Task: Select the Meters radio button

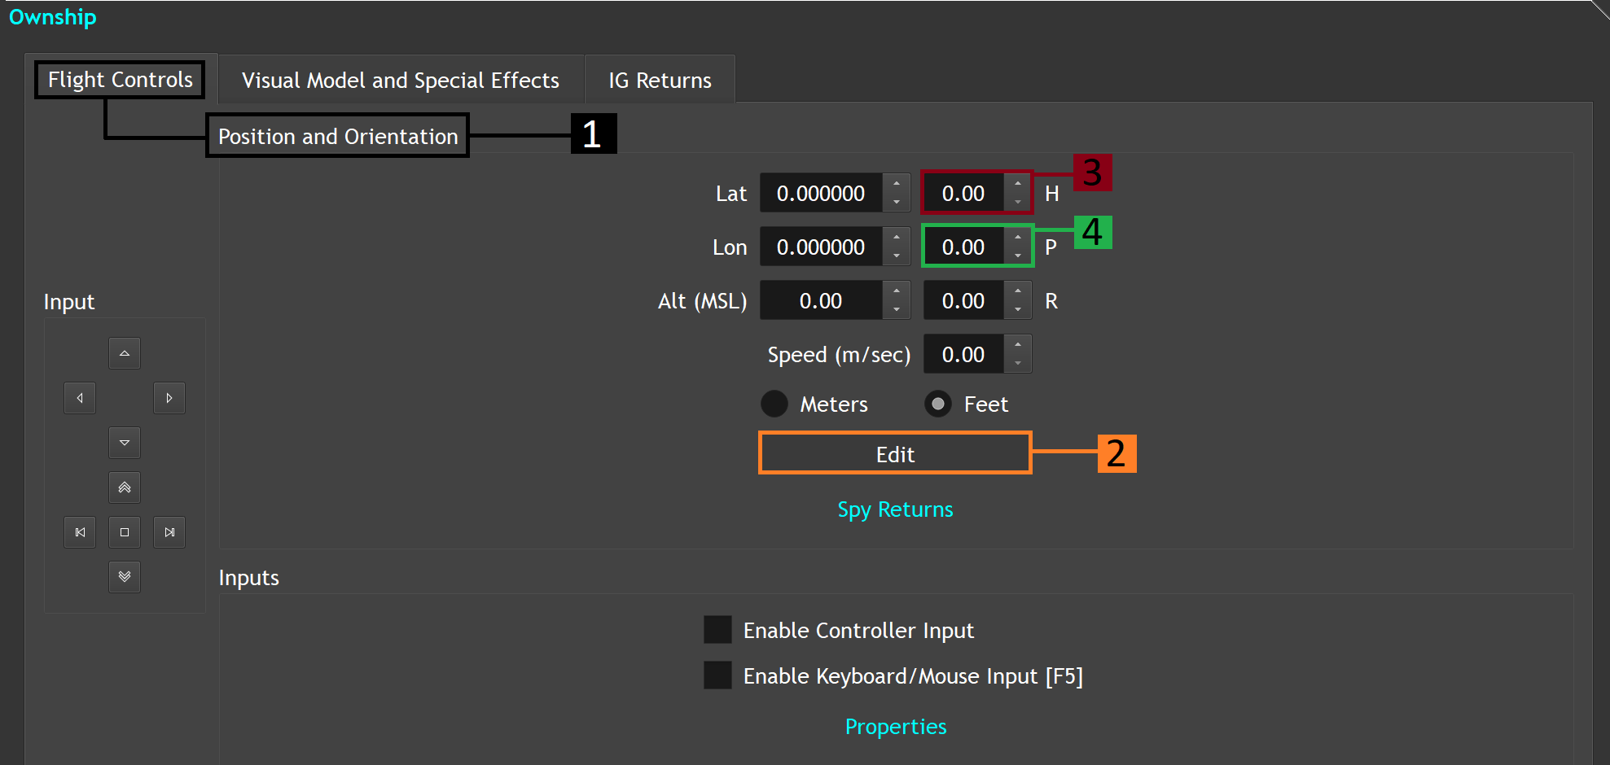Action: tap(774, 404)
